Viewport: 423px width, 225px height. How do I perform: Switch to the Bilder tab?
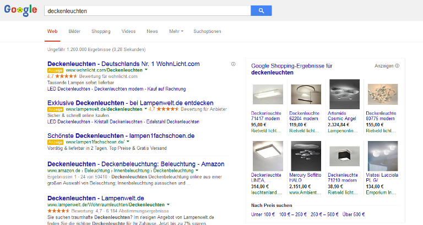(x=74, y=31)
